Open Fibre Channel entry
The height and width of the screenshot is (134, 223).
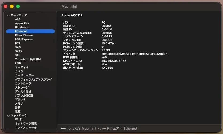[x=25, y=35]
